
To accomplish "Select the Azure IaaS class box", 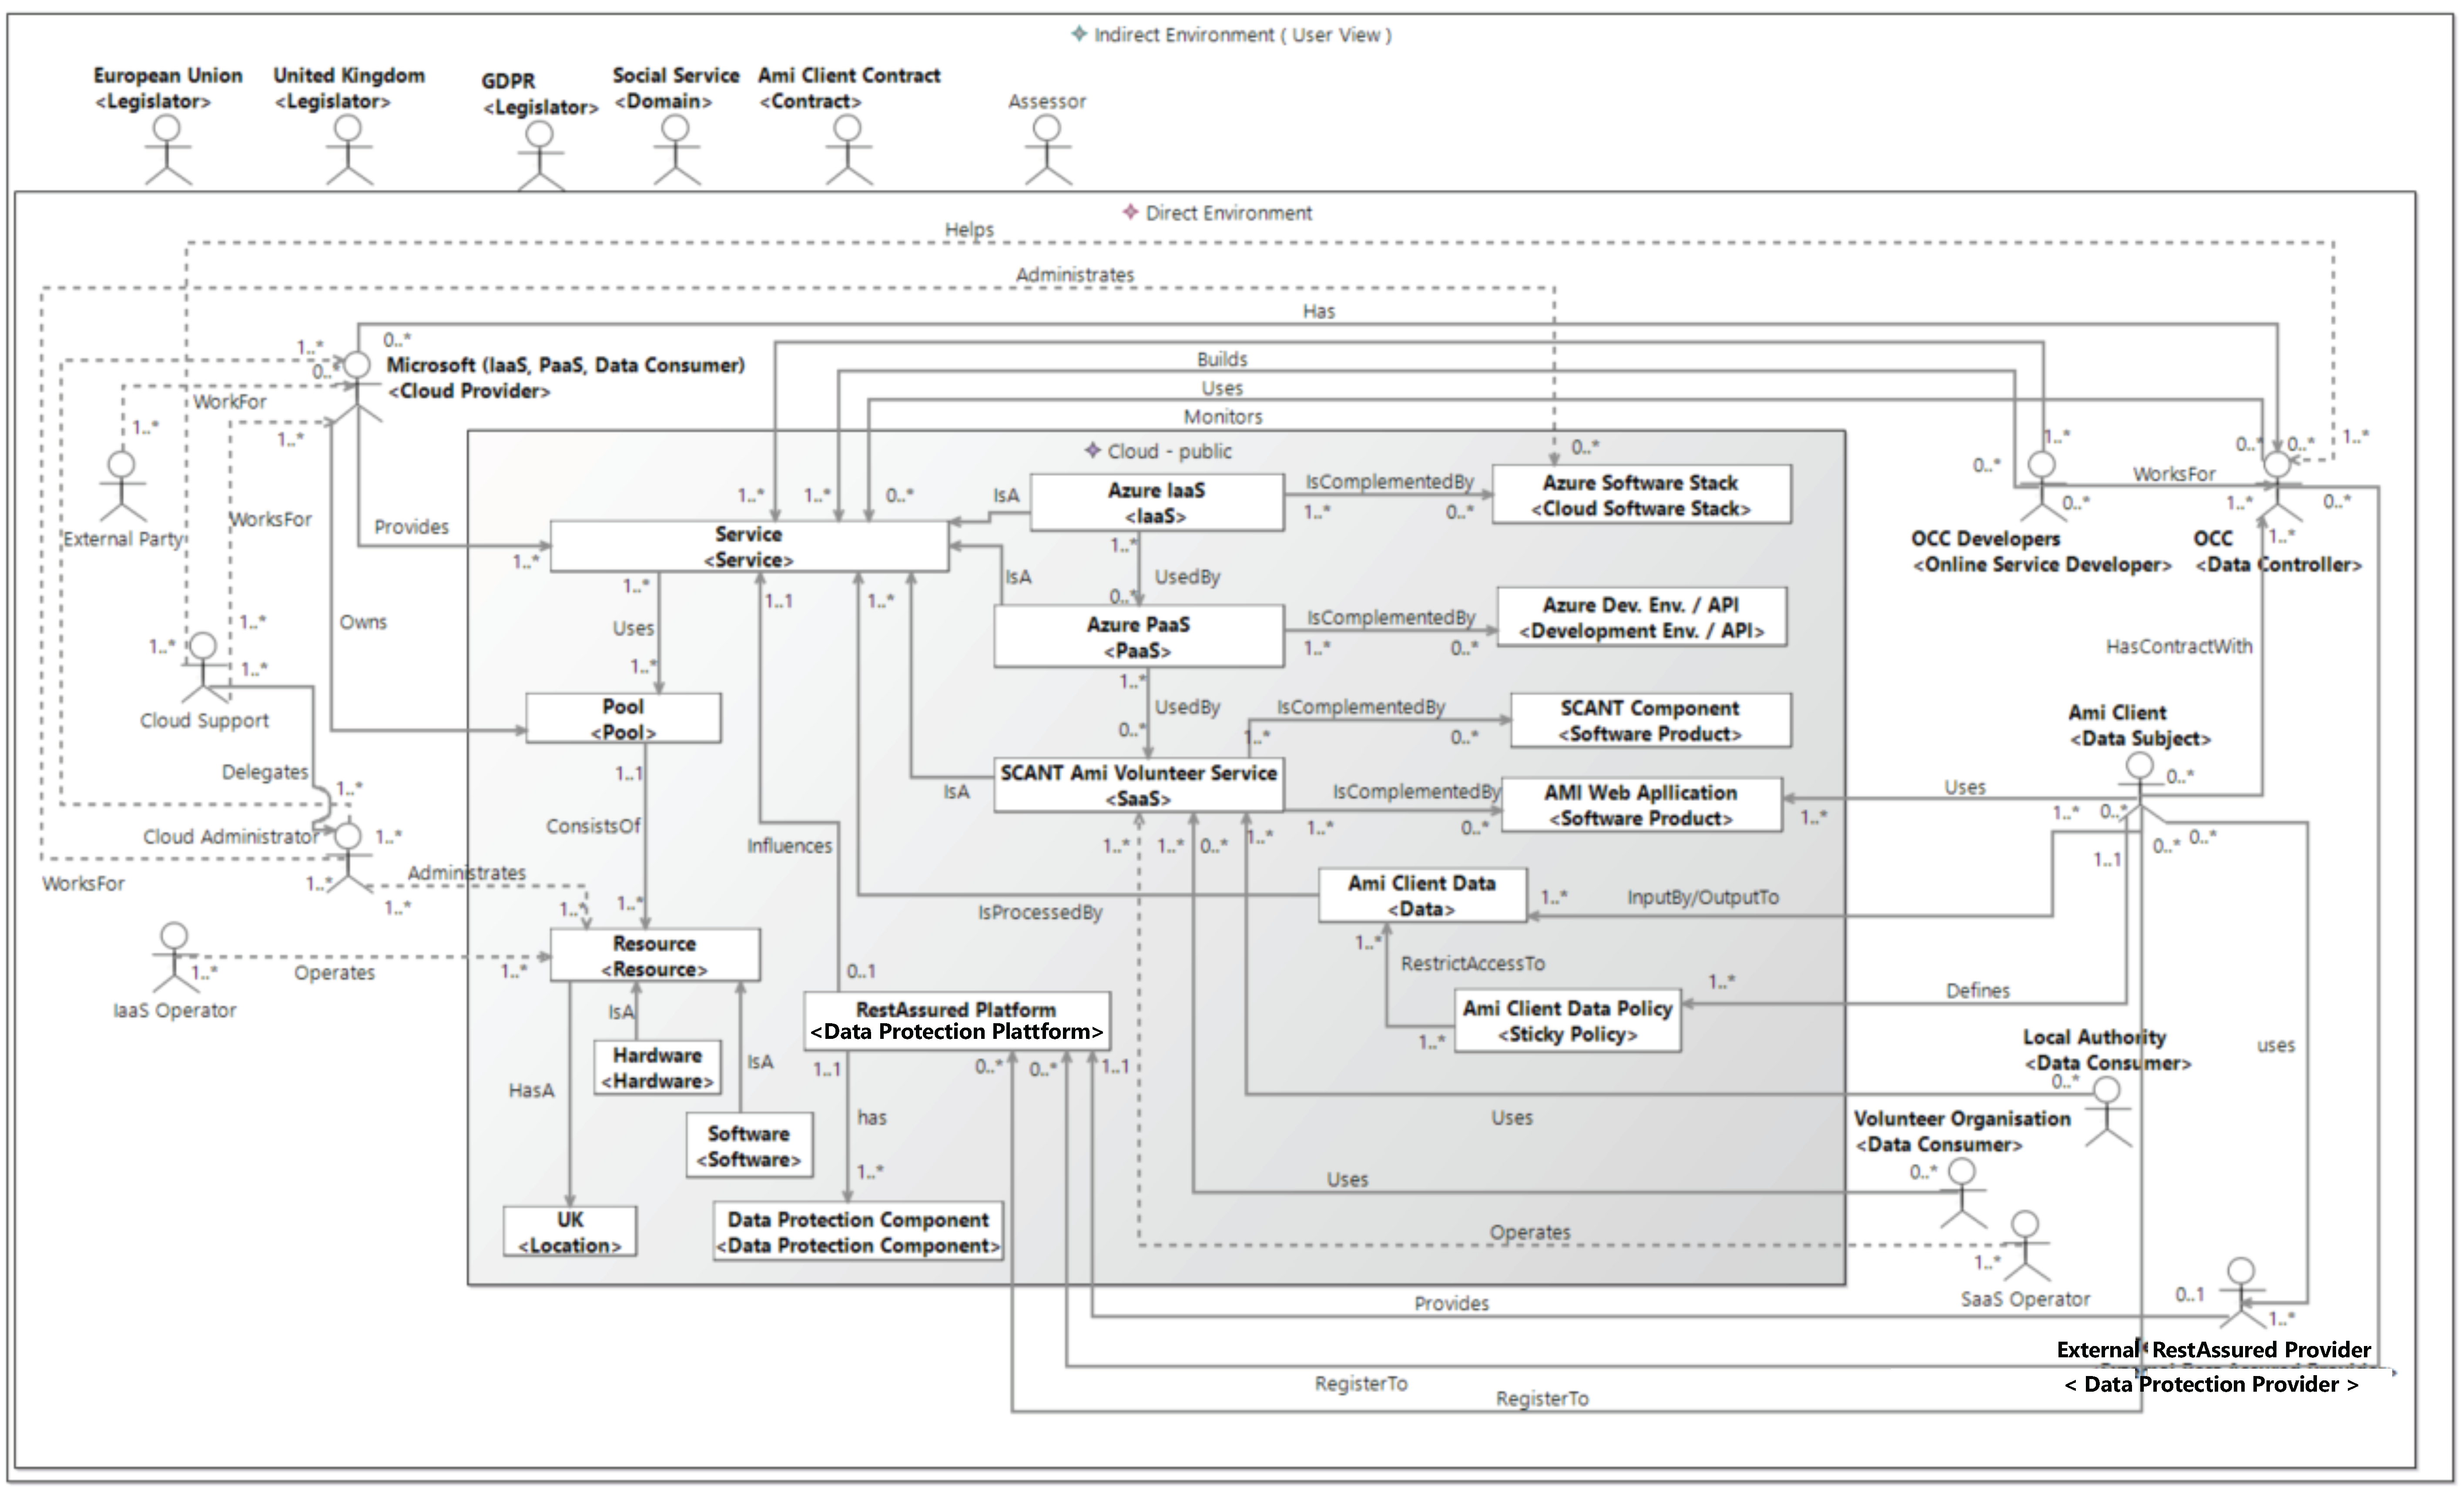I will [x=1156, y=502].
